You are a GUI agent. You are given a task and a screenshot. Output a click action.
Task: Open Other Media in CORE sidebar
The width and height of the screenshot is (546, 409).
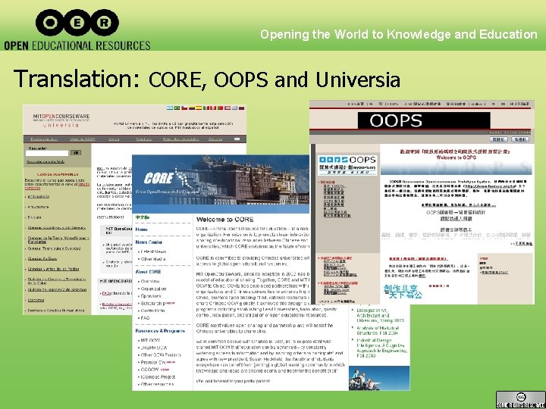[x=153, y=259]
